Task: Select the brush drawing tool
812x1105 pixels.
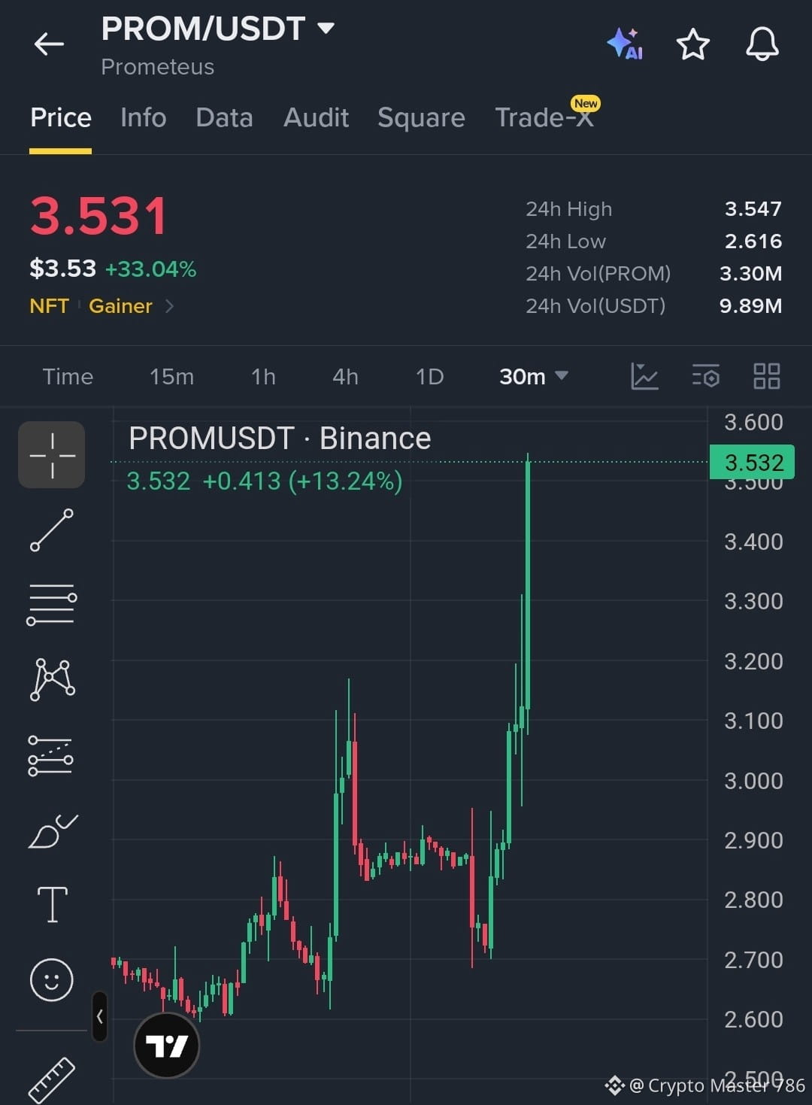Action: tap(53, 831)
